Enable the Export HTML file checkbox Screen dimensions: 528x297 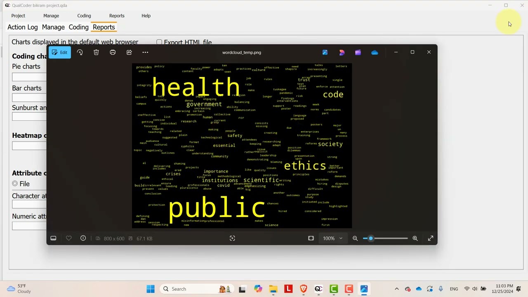coord(159,42)
